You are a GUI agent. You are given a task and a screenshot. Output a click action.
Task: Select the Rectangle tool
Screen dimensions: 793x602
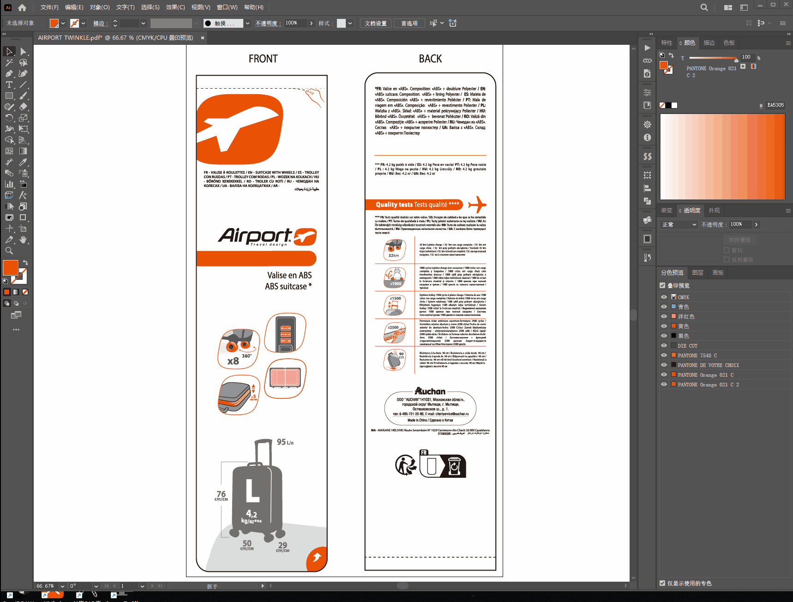coord(9,96)
